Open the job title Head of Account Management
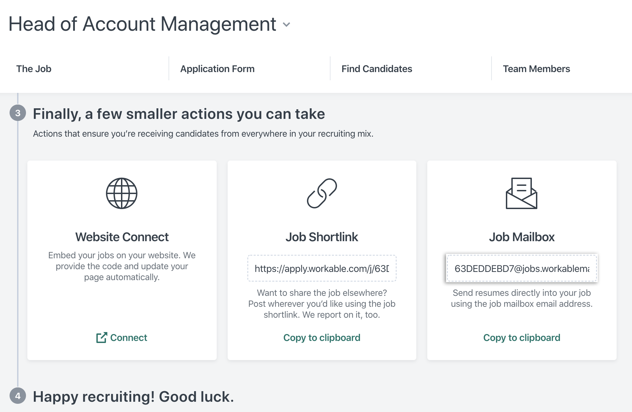 click(142, 24)
